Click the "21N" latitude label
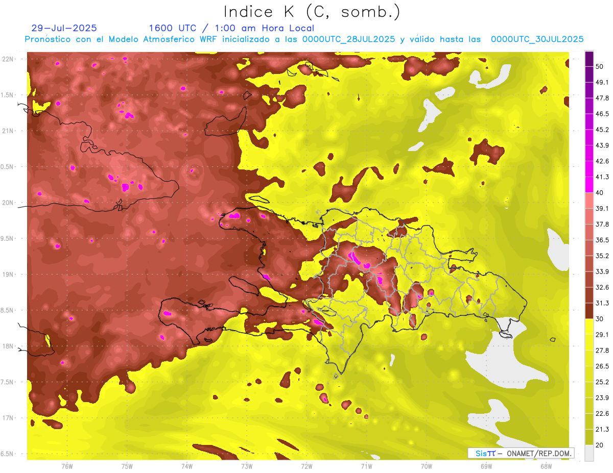The height and width of the screenshot is (473, 613). click(x=8, y=131)
